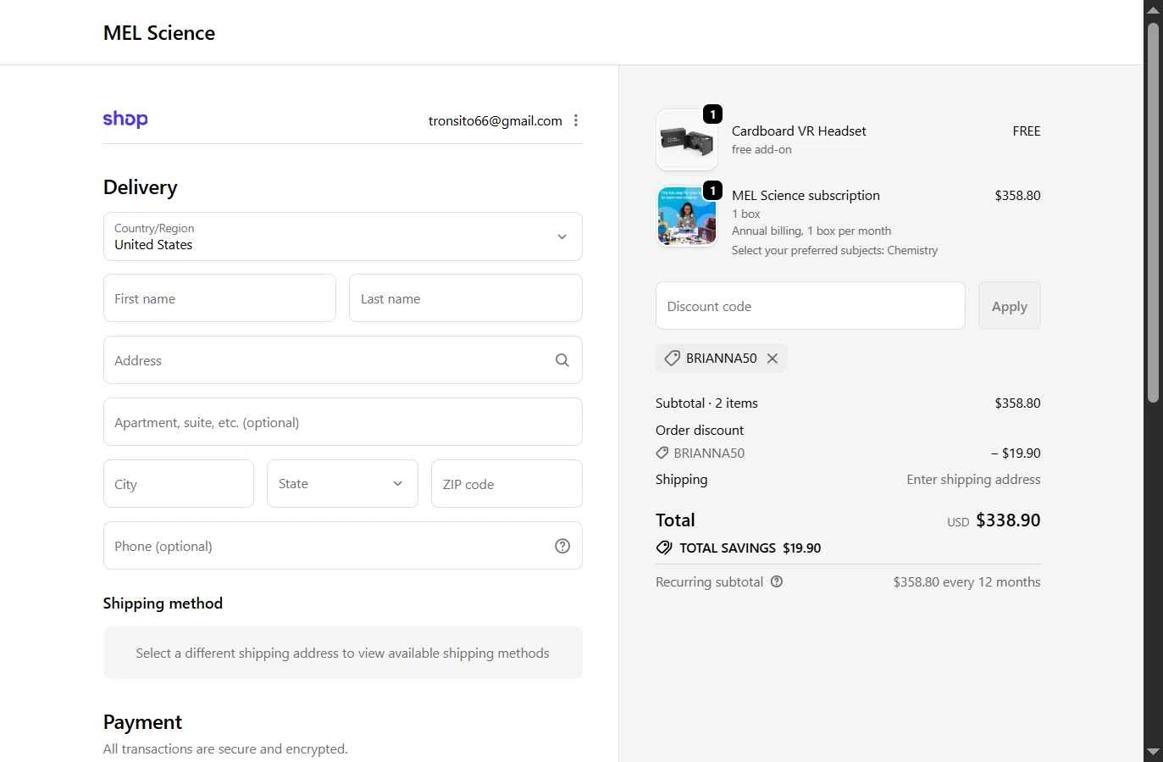Open the State dropdown

(342, 483)
